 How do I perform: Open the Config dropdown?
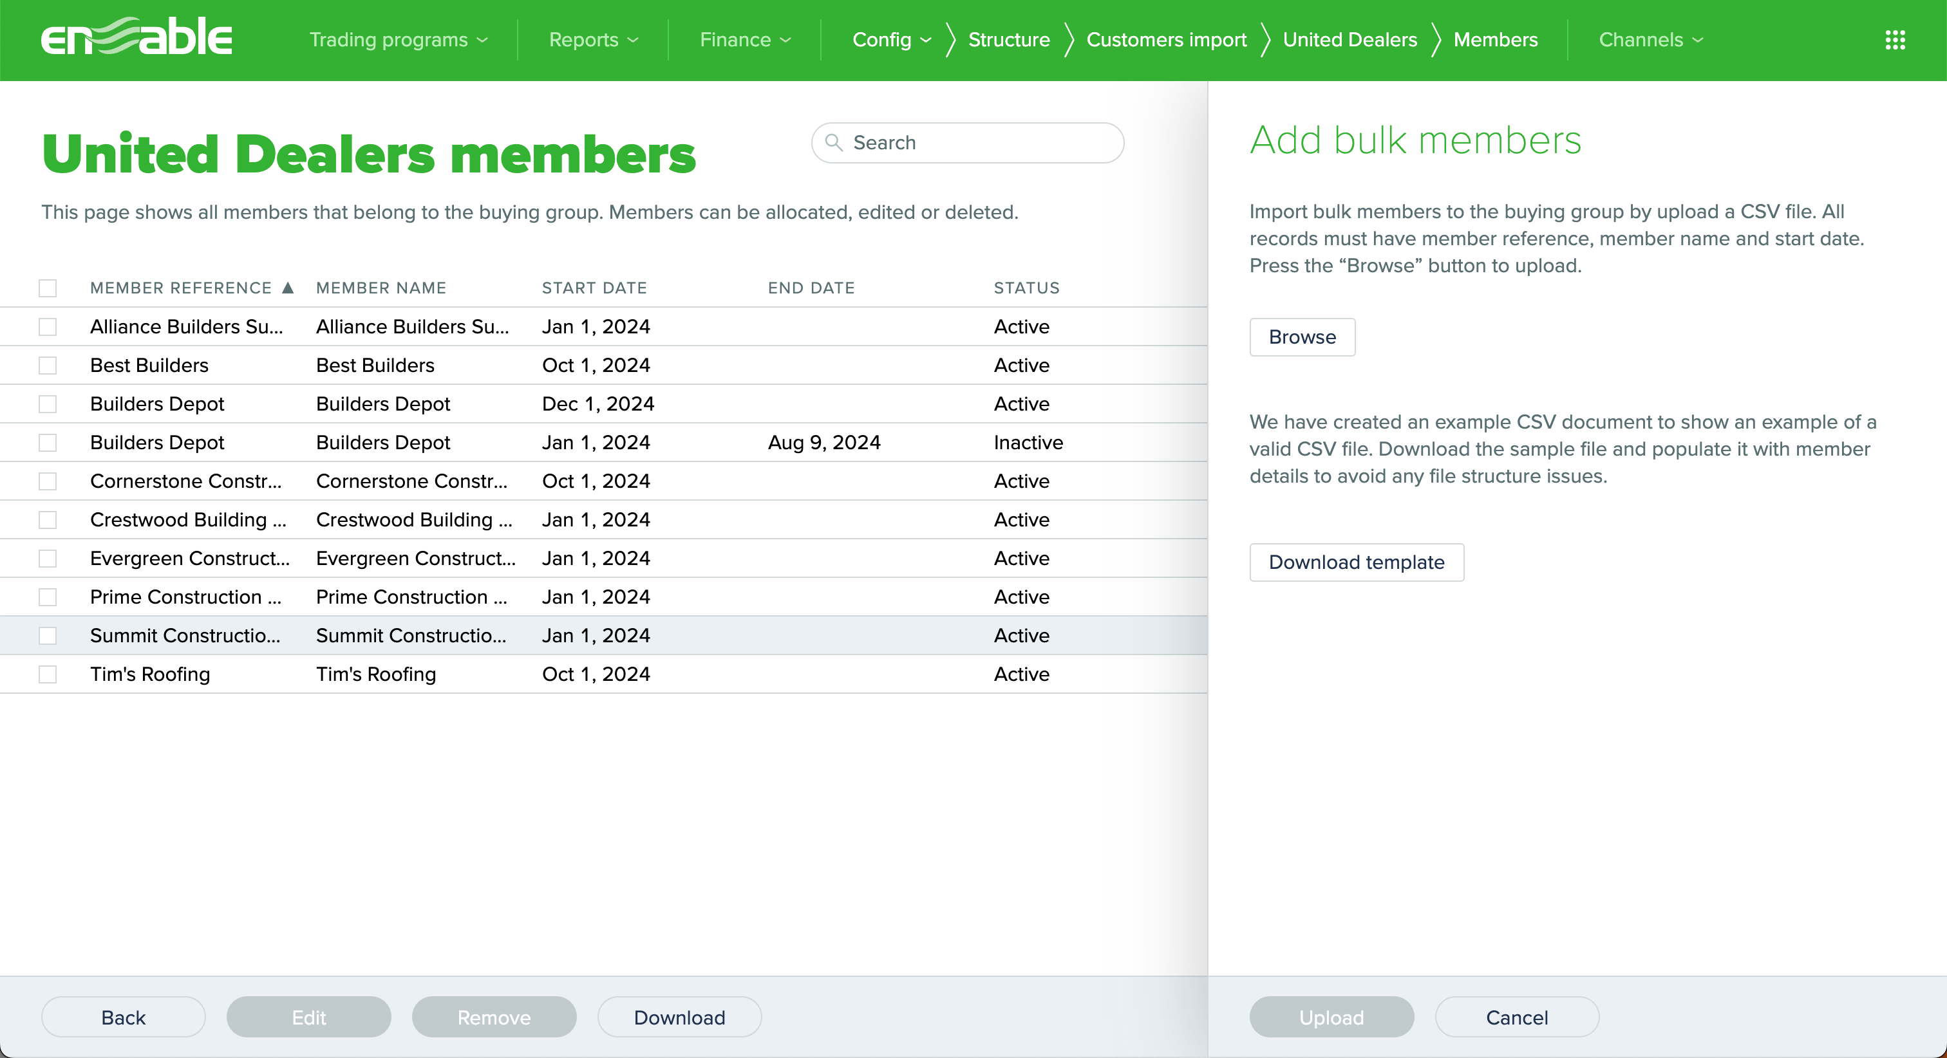[x=891, y=39]
